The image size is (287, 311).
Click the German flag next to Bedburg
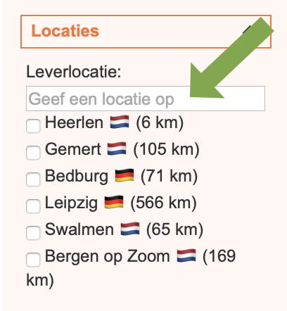point(125,175)
